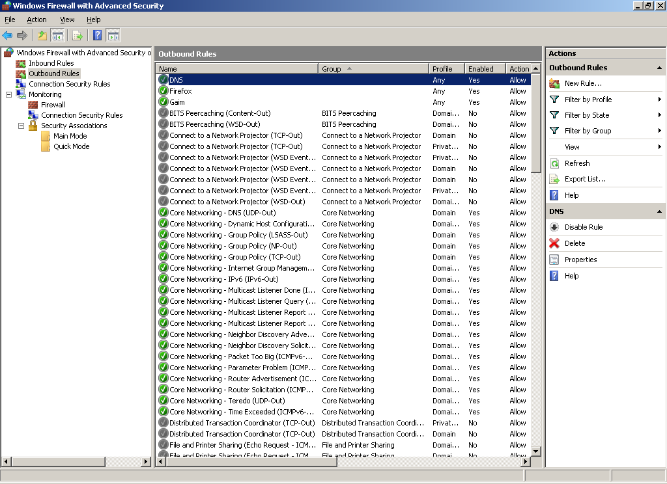Open the View menu in the menu bar
The image size is (667, 484).
67,20
